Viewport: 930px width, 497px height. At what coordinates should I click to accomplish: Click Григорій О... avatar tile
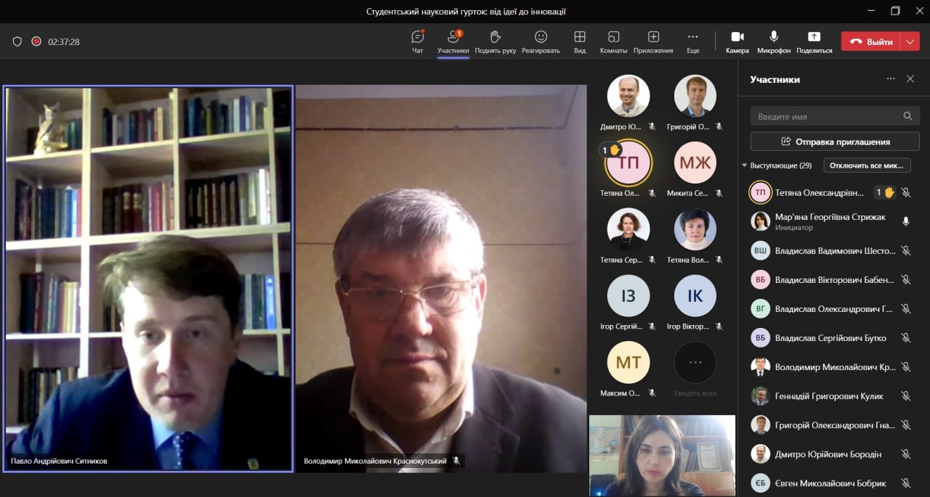695,96
